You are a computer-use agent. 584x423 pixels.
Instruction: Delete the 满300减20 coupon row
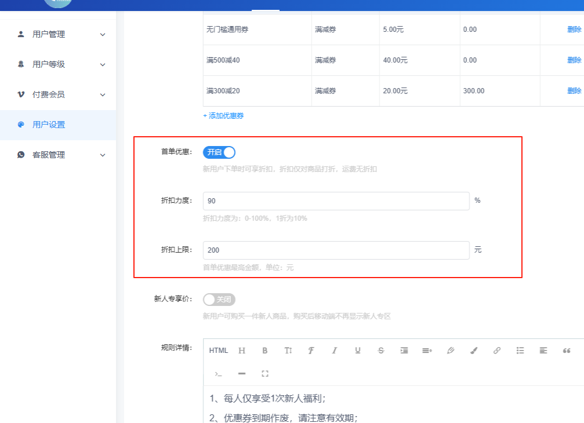click(x=574, y=91)
